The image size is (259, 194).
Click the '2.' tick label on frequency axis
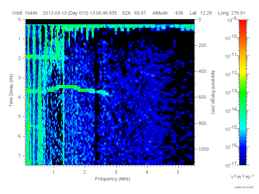point(85,172)
